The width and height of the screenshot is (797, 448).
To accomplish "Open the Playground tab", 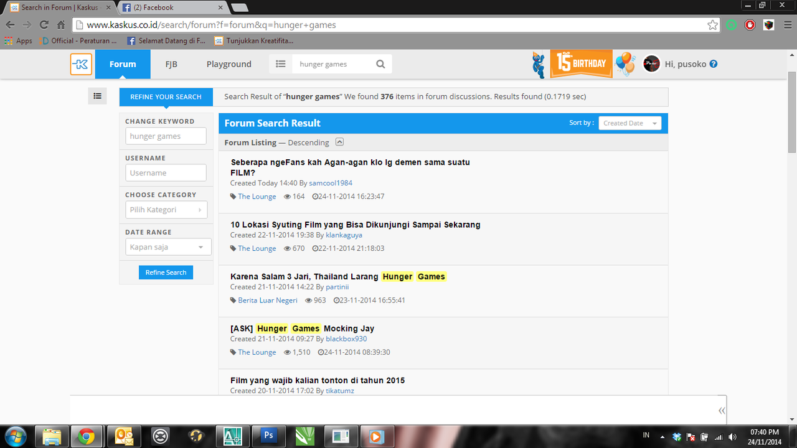I will [x=229, y=64].
